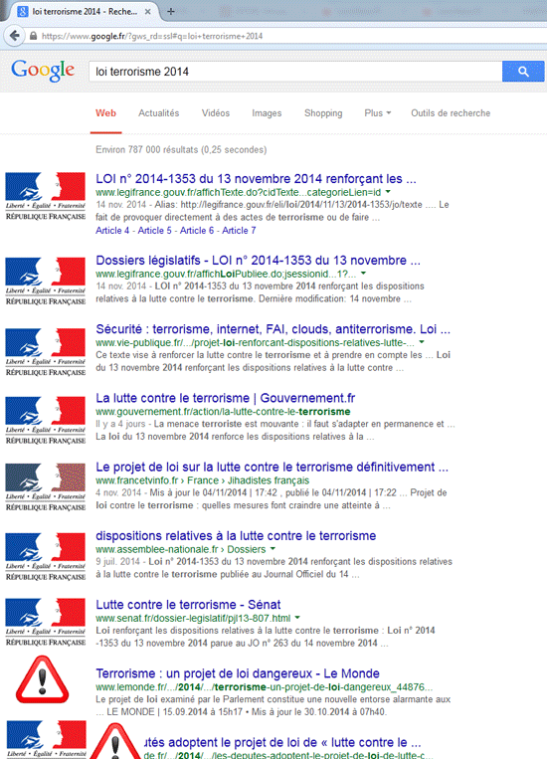The height and width of the screenshot is (759, 547).
Task: Click République Française logo beside francetvinfo result
Action: coord(46,486)
